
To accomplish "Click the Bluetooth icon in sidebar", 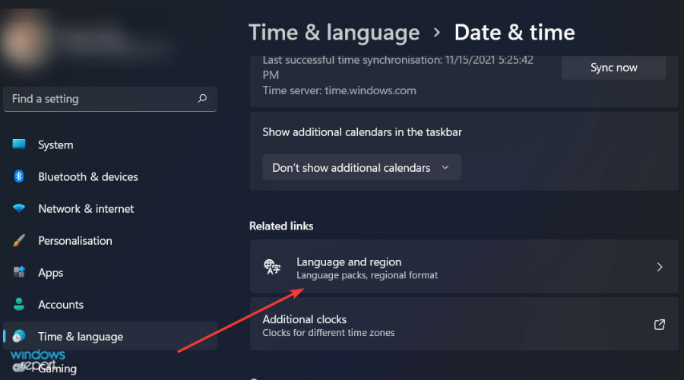I will (19, 176).
